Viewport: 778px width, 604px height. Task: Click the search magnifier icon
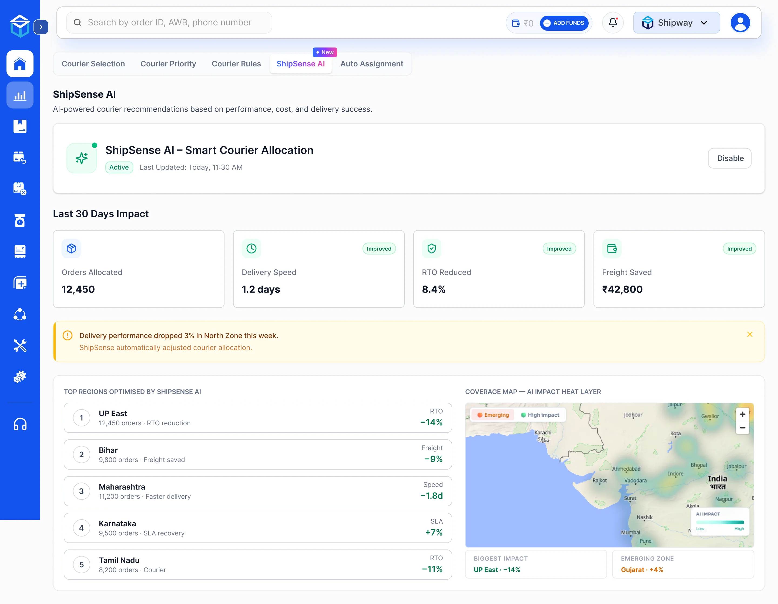pos(77,23)
